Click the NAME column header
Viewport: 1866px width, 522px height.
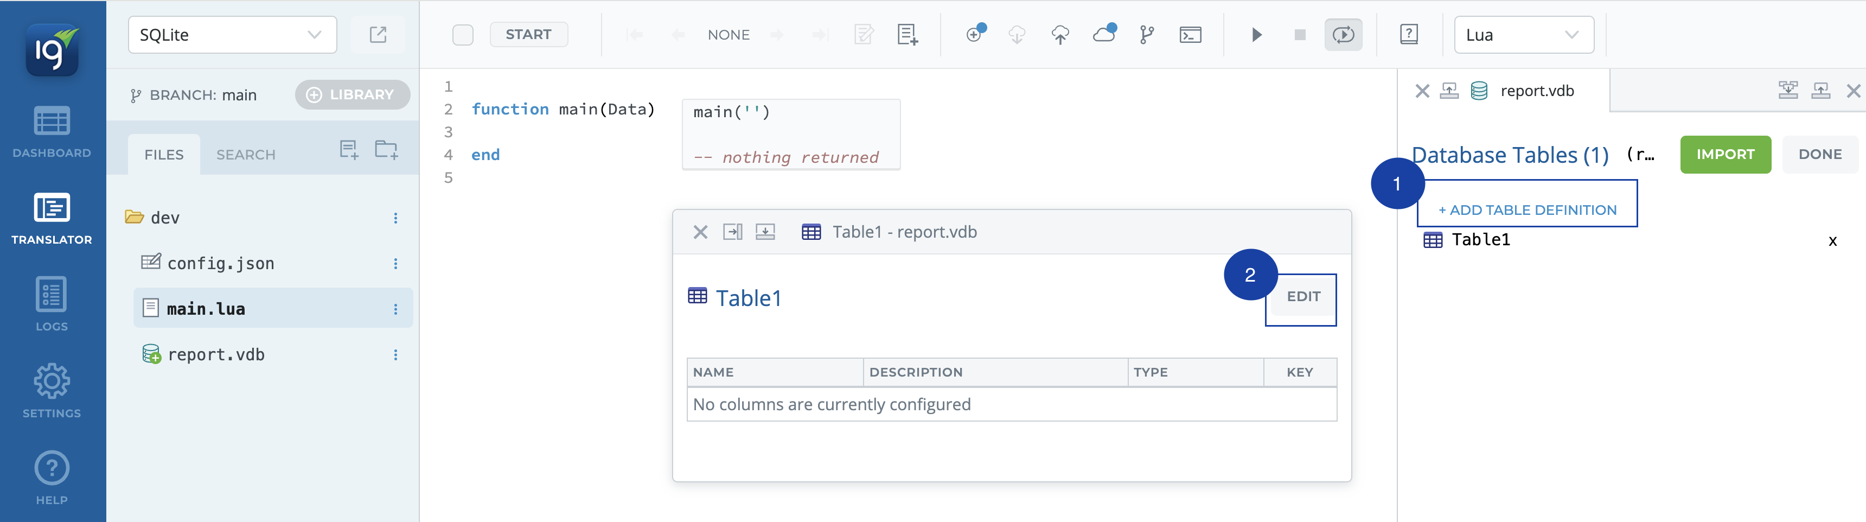[775, 372]
